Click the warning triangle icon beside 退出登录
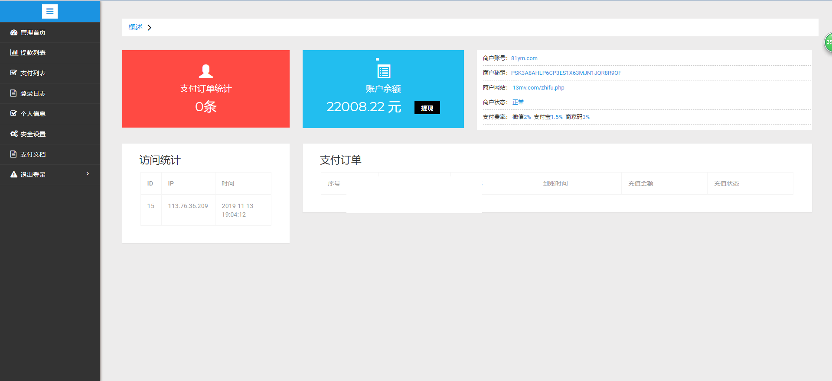 point(14,174)
